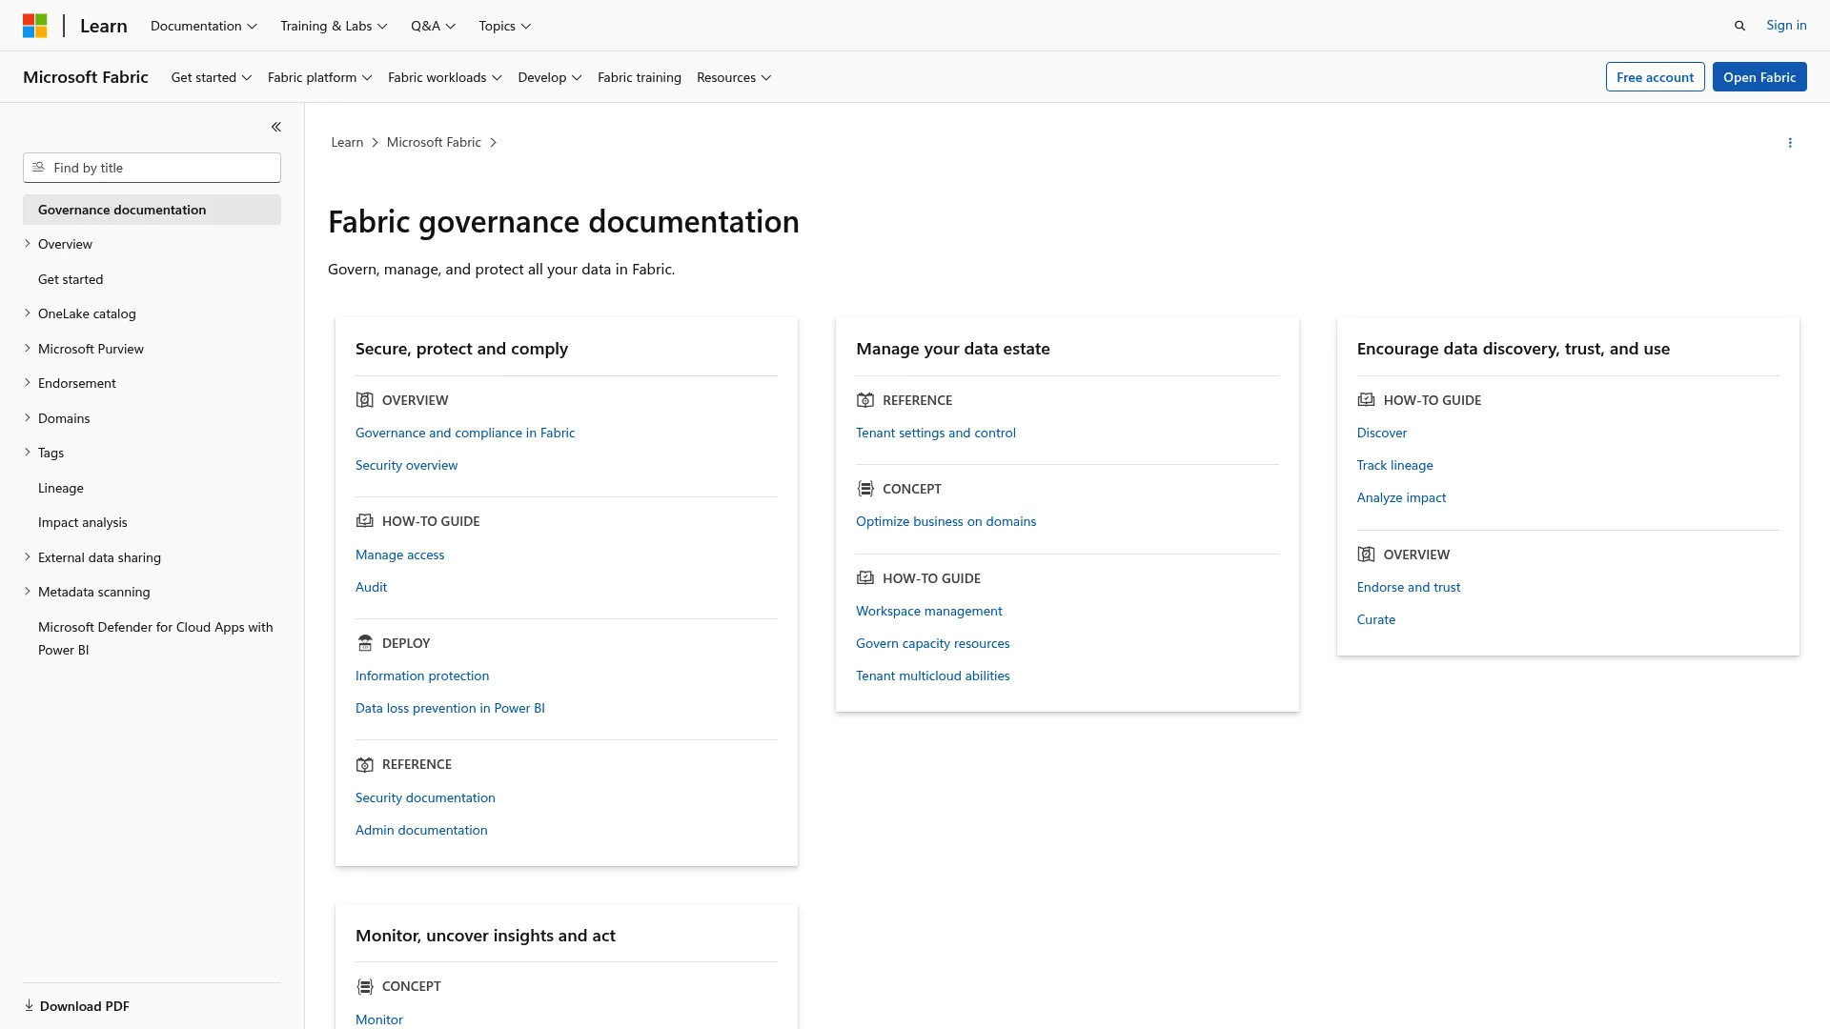Open the Tenant settings and control link
This screenshot has height=1029, width=1830.
936,433
